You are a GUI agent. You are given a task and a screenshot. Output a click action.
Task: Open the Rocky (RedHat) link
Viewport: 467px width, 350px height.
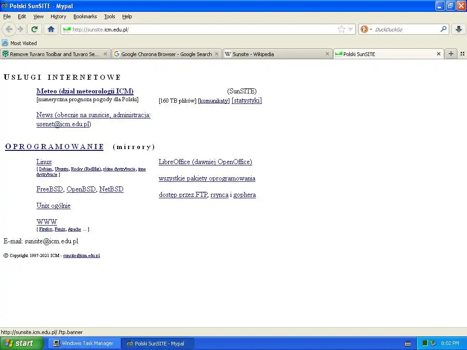tap(86, 169)
